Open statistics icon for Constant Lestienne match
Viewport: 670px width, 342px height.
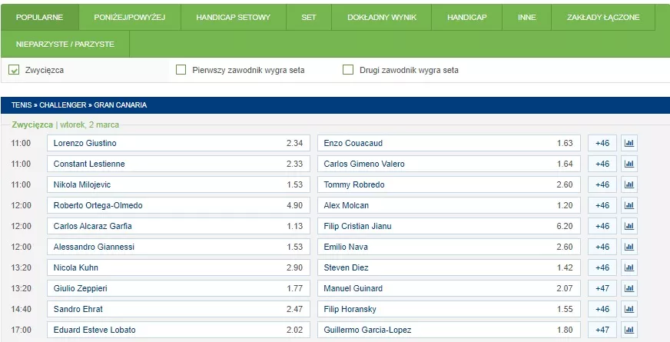pos(629,164)
